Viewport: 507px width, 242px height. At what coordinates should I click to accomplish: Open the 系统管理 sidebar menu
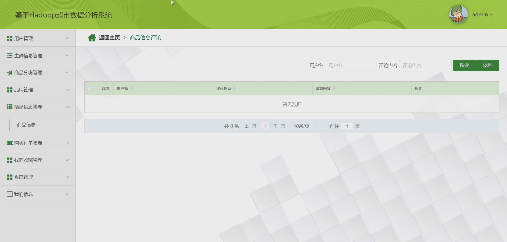pyautogui.click(x=38, y=177)
